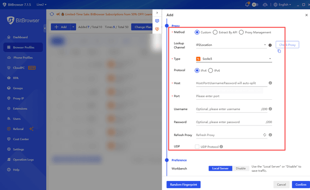310x190 pixels.
Task: Open the English language dropdown
Action: (x=282, y=5)
